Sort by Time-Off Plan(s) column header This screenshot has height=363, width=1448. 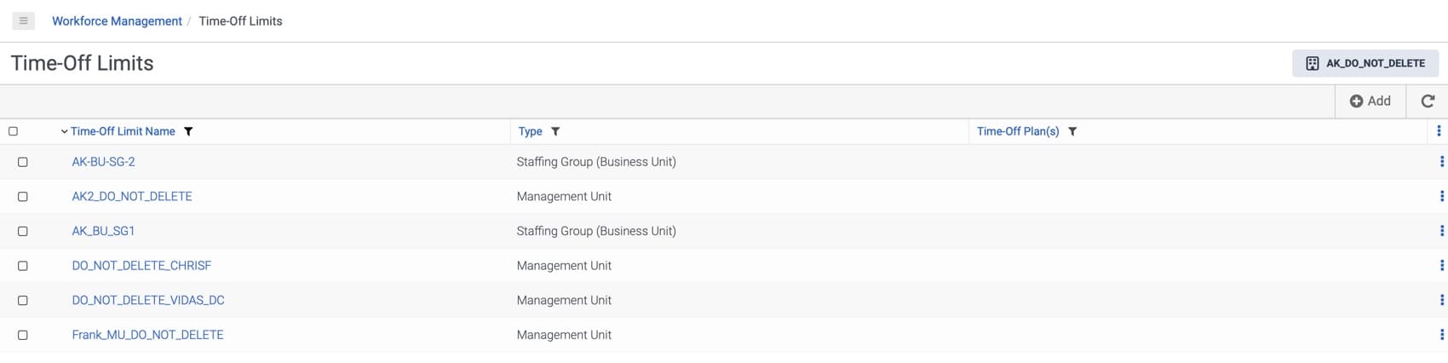pos(1018,131)
